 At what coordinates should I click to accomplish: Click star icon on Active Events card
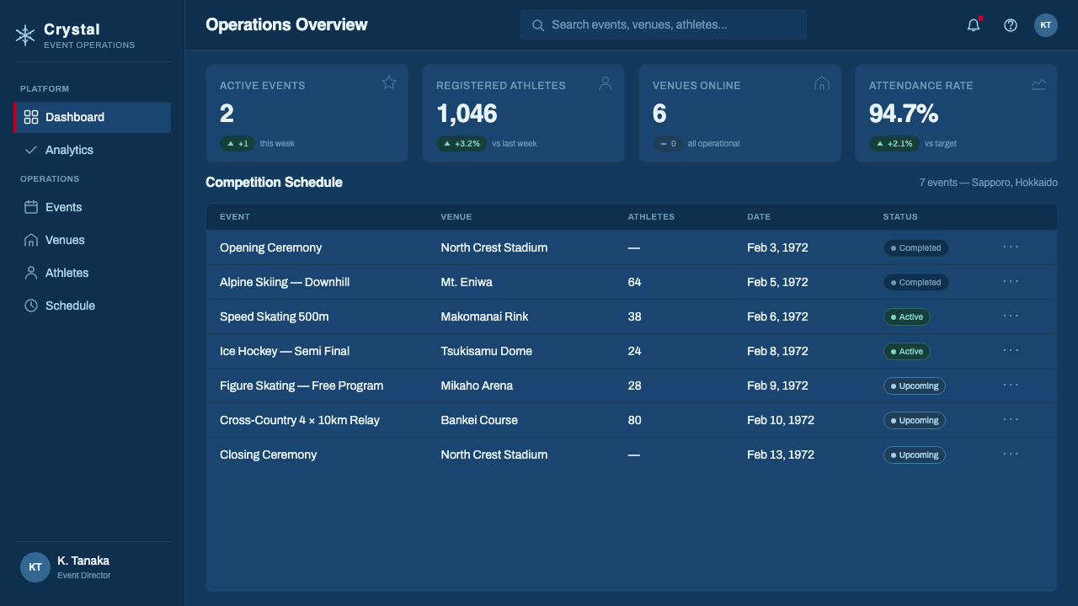point(389,82)
